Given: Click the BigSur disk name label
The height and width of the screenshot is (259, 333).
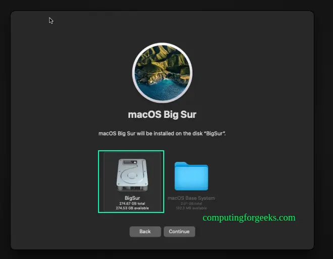Looking at the screenshot, I should click(x=132, y=198).
